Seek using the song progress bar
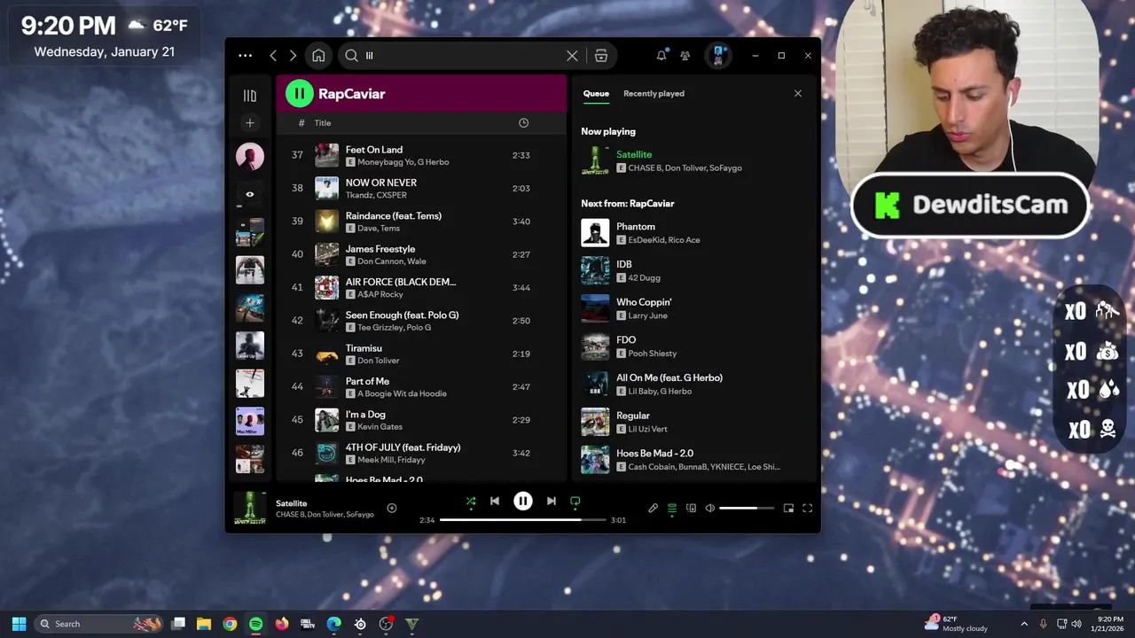 tap(523, 520)
